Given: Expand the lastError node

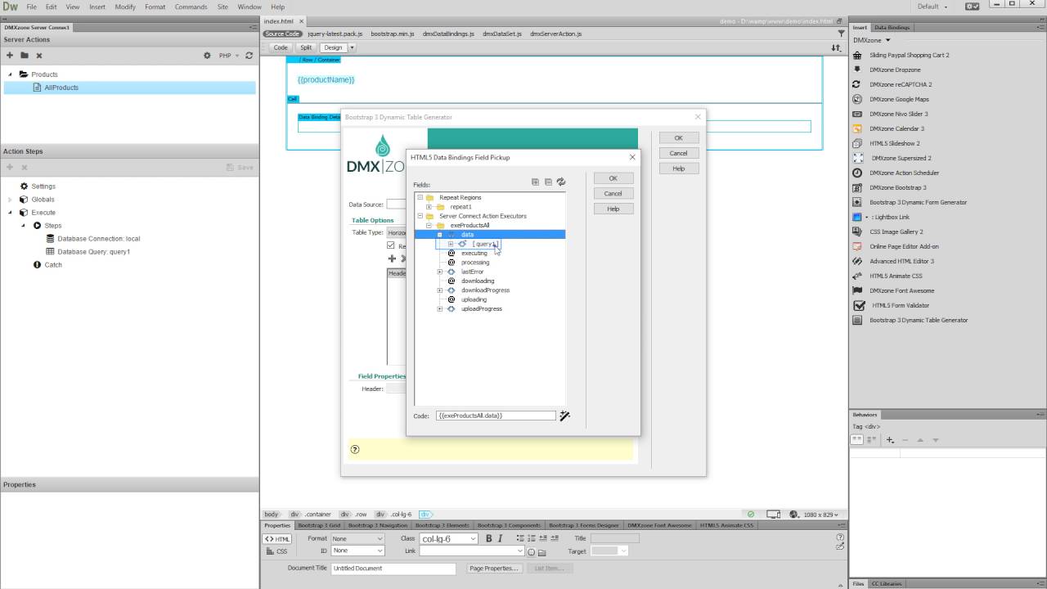Looking at the screenshot, I should (x=440, y=272).
